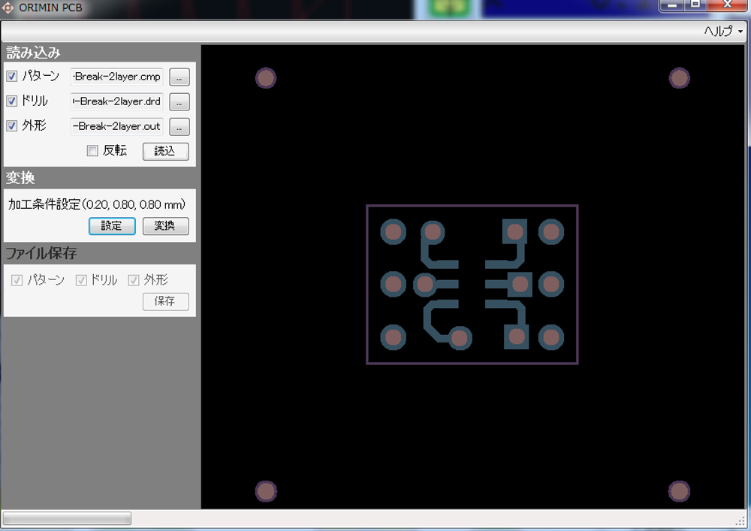The width and height of the screenshot is (751, 531).
Task: Click the bottom-right mounting hole in canvas
Action: 679,491
